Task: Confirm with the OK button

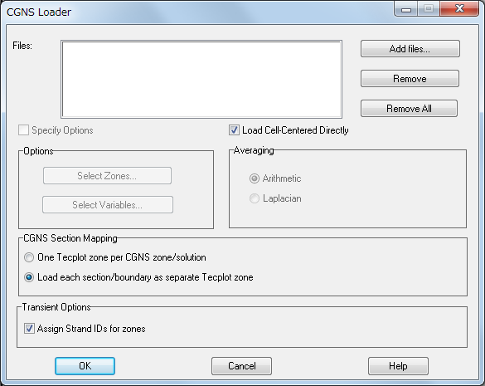Action: point(85,366)
